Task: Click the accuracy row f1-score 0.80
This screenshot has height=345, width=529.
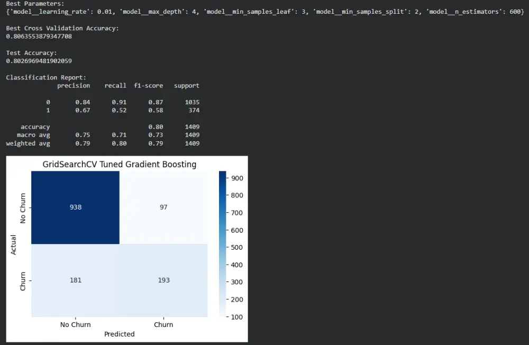Action: 156,127
